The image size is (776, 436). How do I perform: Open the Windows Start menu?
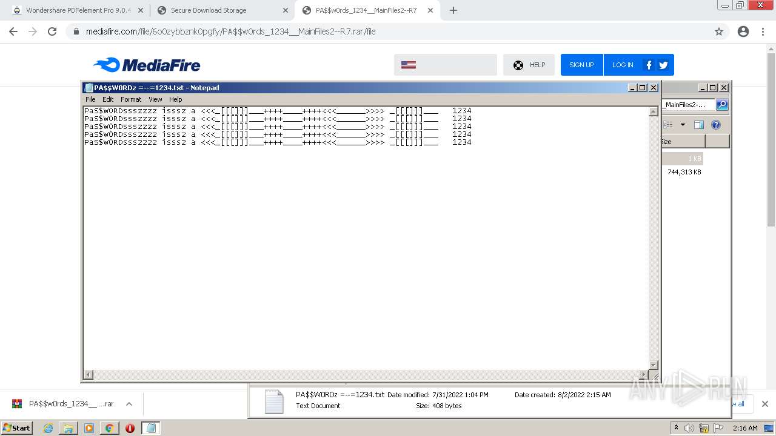pyautogui.click(x=17, y=428)
